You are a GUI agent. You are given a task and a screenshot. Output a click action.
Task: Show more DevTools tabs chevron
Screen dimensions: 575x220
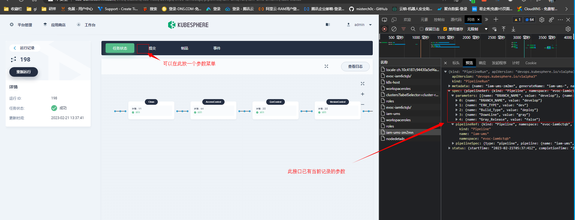[486, 20]
